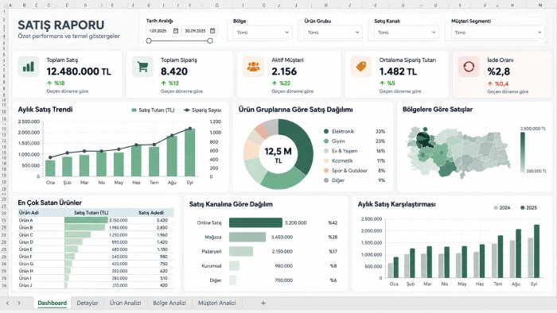Open the Ürün Analizi sheet tab
This screenshot has width=557, height=313.
pos(126,303)
